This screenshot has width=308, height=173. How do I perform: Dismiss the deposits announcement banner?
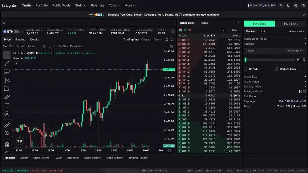click(x=304, y=15)
